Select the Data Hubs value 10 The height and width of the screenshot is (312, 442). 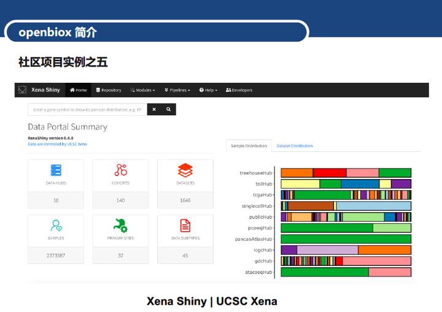[x=56, y=200]
